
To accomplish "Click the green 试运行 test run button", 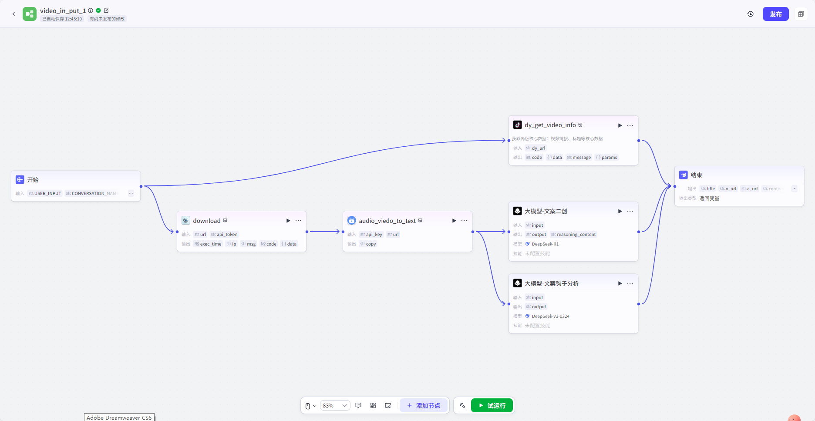I will 492,405.
